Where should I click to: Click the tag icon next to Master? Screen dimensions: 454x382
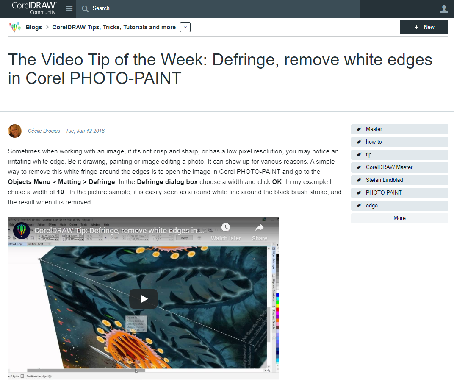359,129
